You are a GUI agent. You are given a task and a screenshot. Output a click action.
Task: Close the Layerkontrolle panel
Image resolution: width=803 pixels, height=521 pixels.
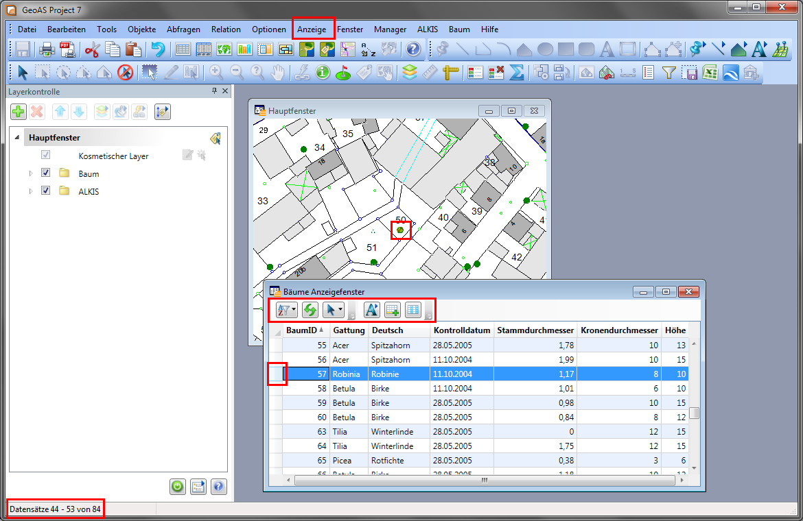coord(225,91)
